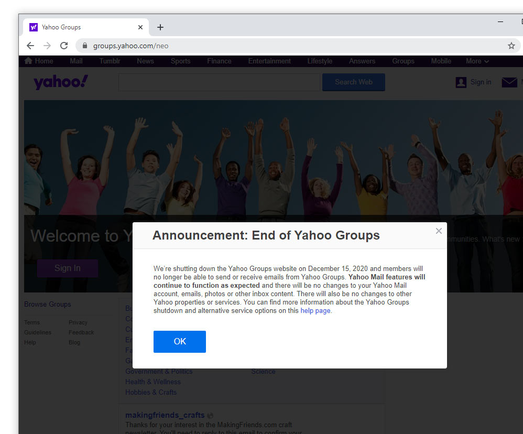Click OK in the announcement dialog

click(180, 342)
